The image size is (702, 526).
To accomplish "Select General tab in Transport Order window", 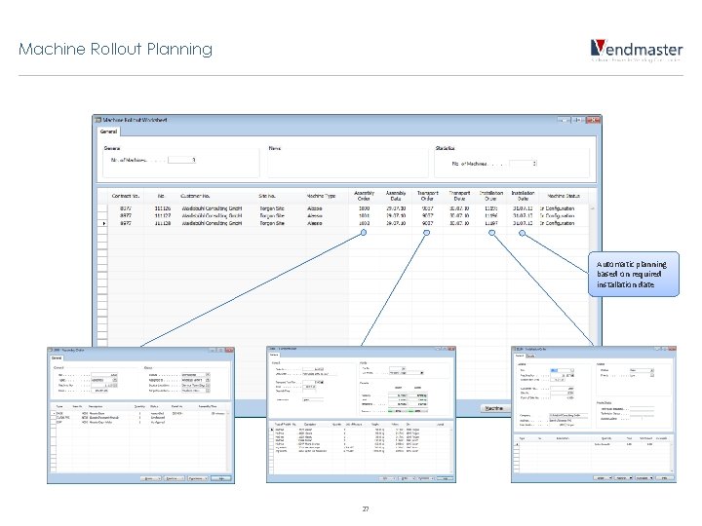I will pos(274,355).
